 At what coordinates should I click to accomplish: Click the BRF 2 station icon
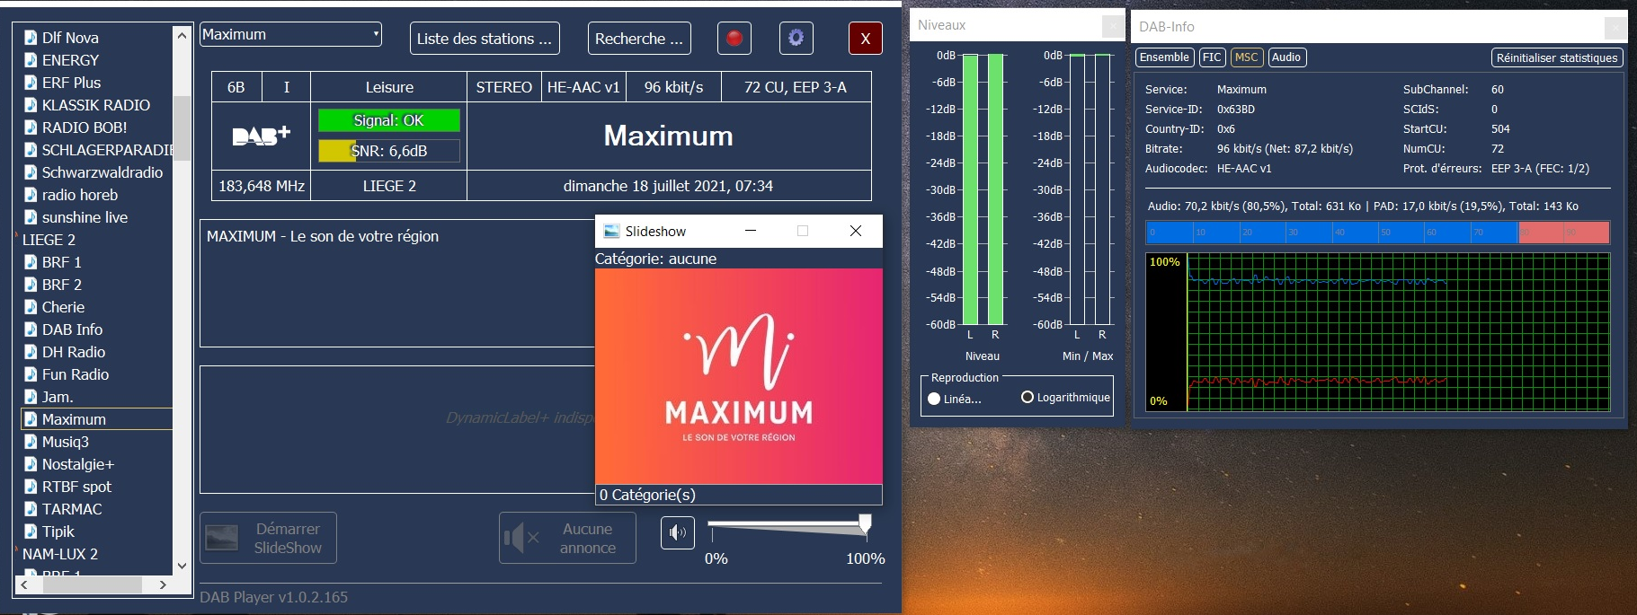click(30, 285)
